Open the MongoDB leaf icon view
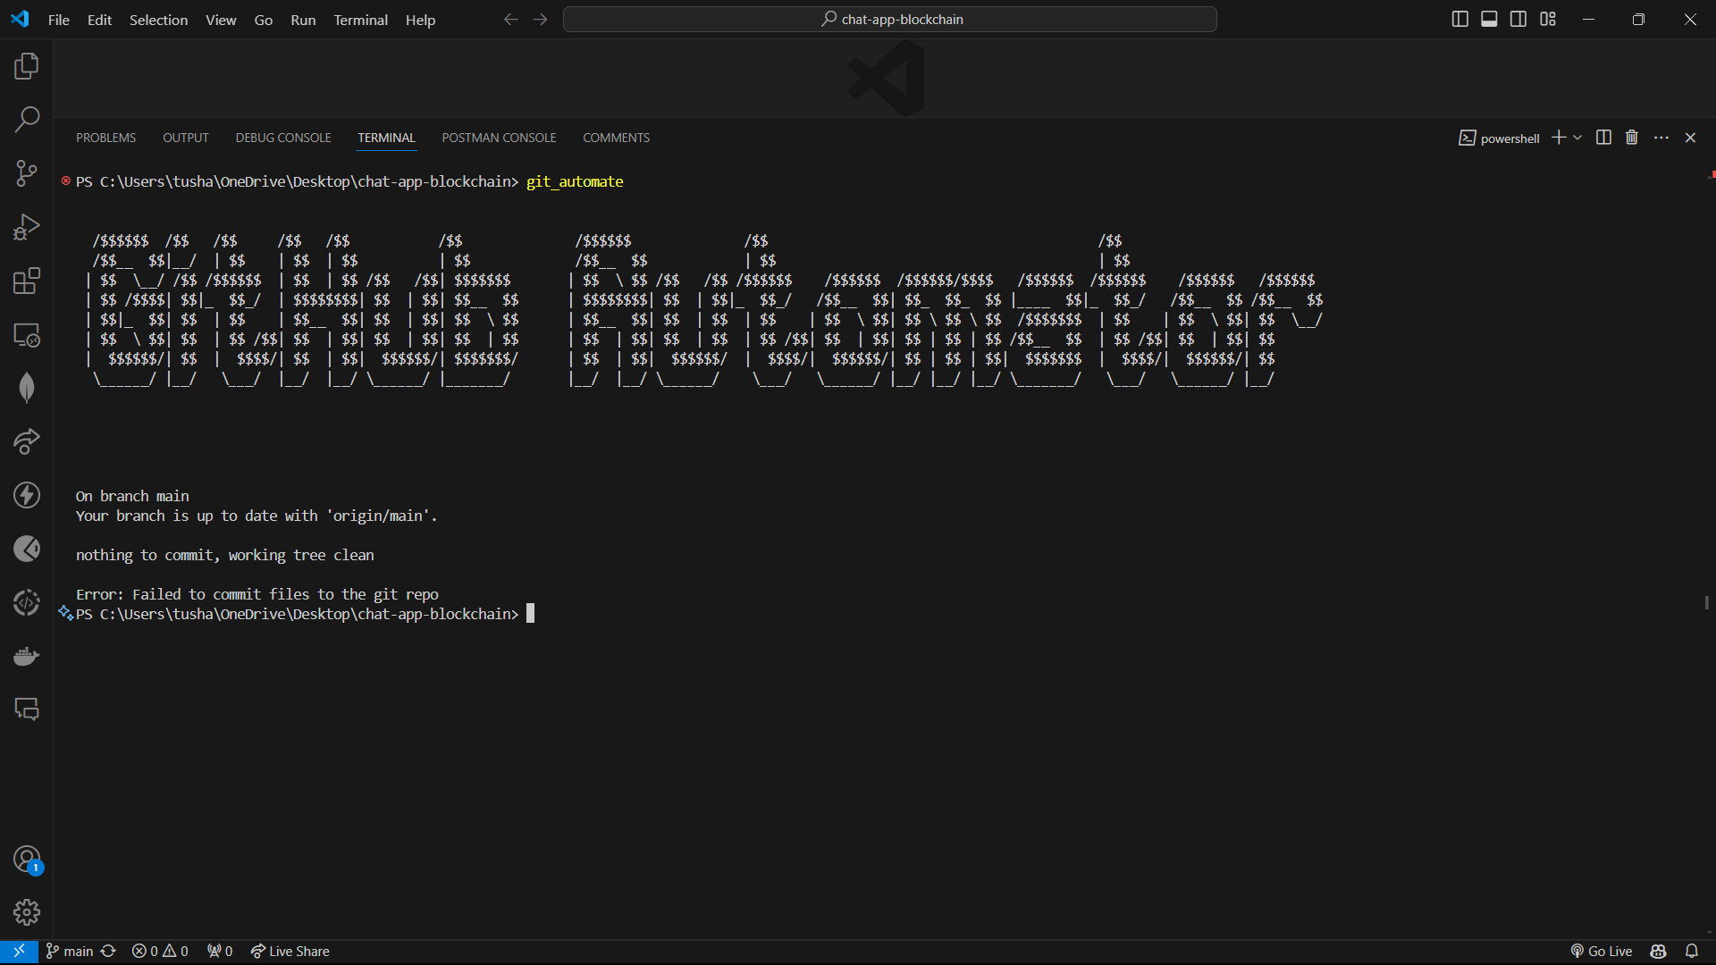Image resolution: width=1716 pixels, height=965 pixels. pos(27,388)
